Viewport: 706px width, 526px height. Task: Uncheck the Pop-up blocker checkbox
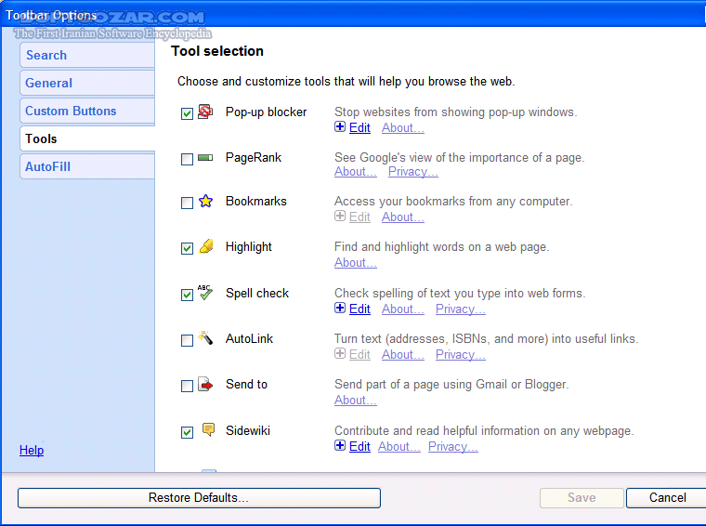tap(187, 113)
